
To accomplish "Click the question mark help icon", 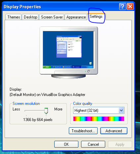I will tap(122, 7).
